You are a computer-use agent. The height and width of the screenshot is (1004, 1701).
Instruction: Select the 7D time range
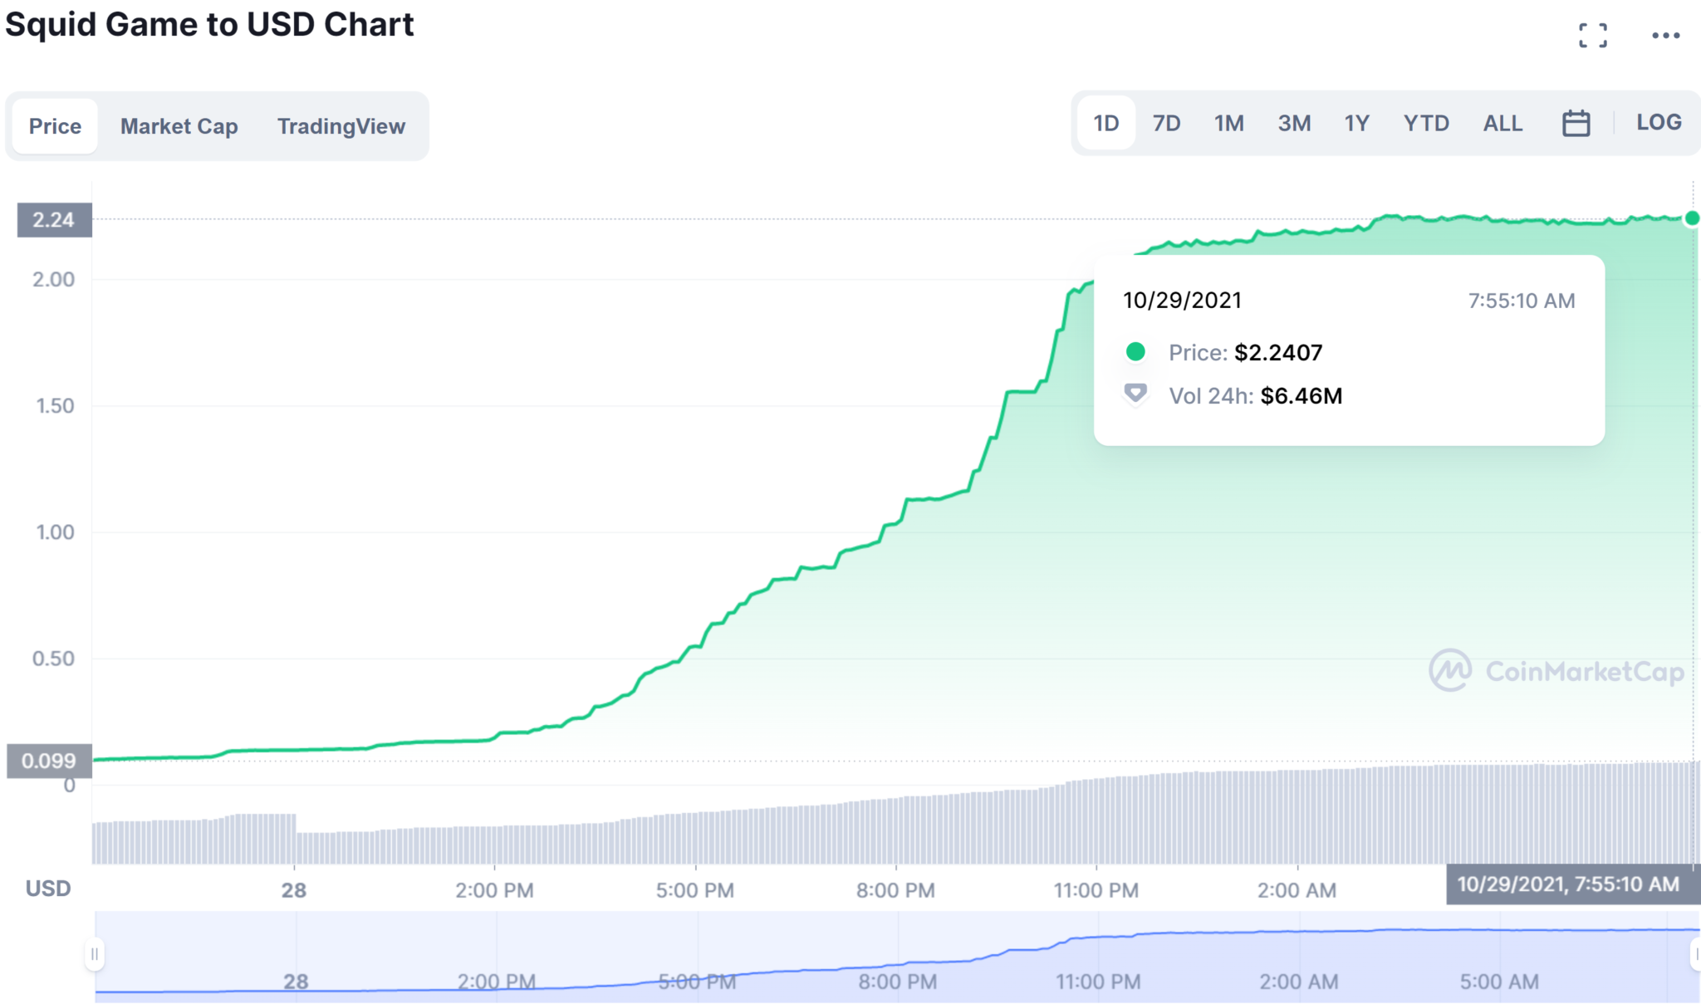1166,124
